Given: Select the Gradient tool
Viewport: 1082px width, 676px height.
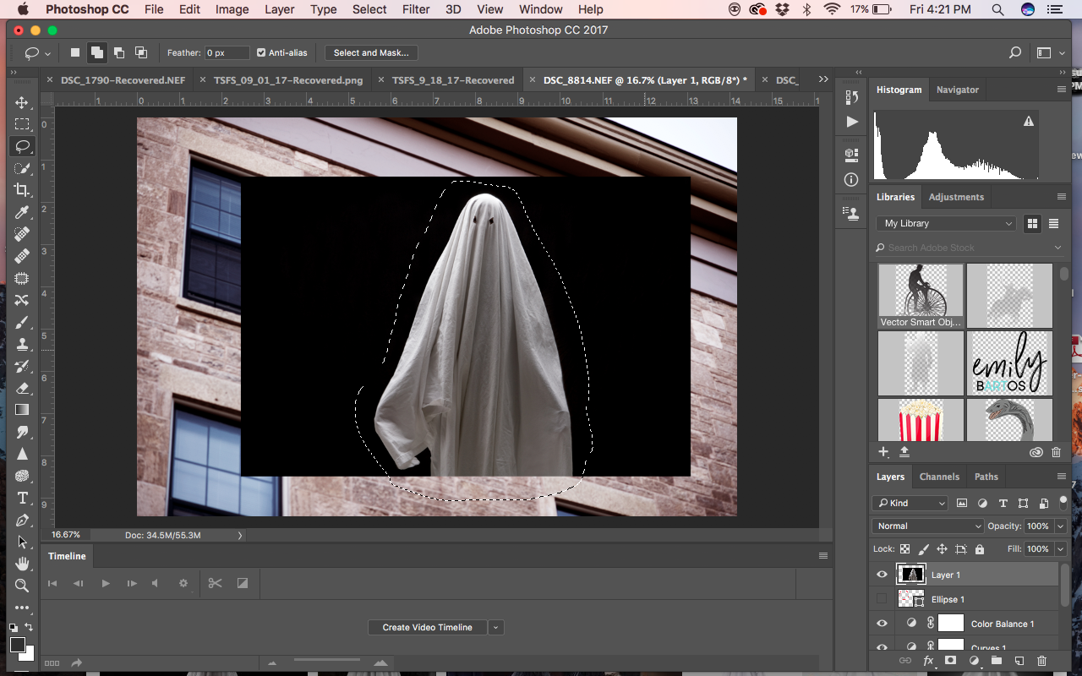Looking at the screenshot, I should pos(22,410).
